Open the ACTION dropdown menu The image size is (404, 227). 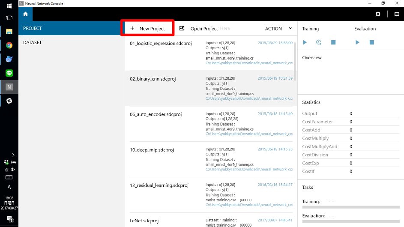(278, 29)
